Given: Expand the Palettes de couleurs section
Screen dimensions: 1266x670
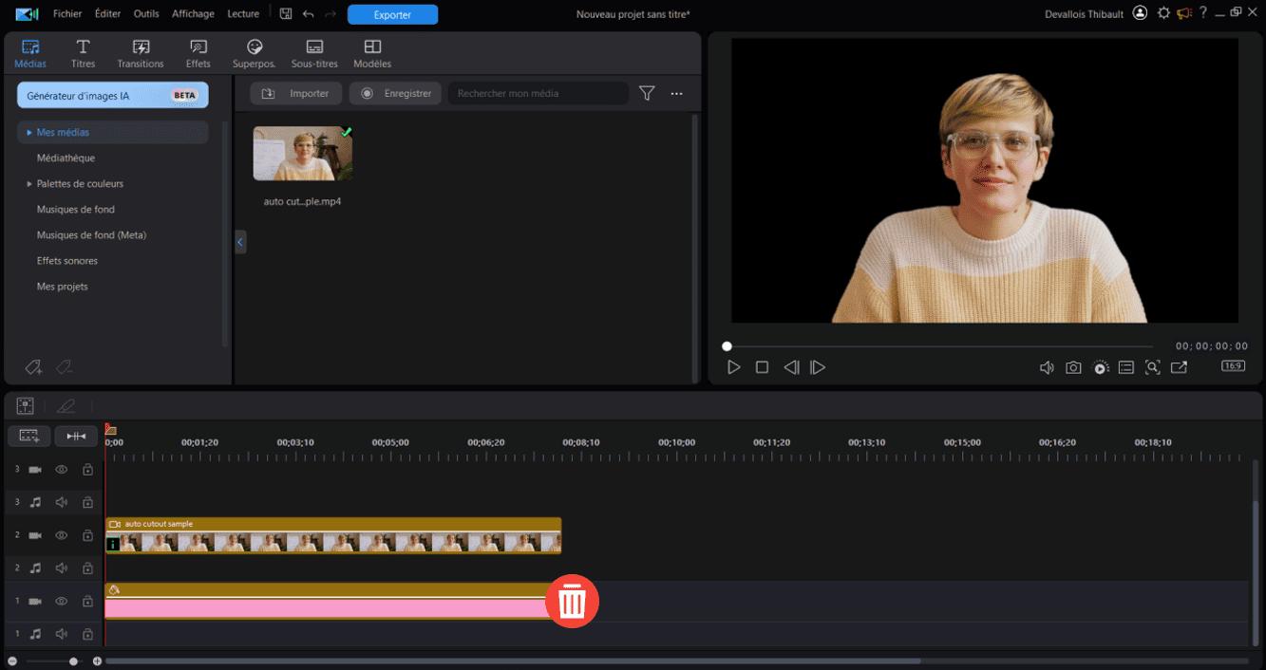Looking at the screenshot, I should tap(28, 183).
